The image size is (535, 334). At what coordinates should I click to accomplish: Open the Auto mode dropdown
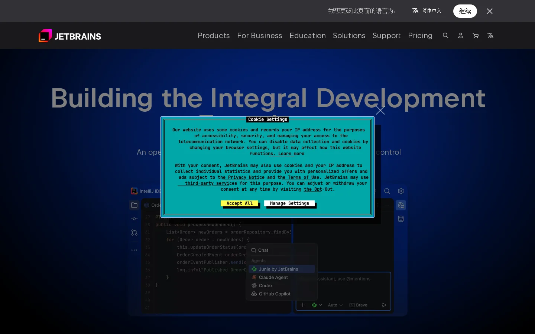(335, 305)
